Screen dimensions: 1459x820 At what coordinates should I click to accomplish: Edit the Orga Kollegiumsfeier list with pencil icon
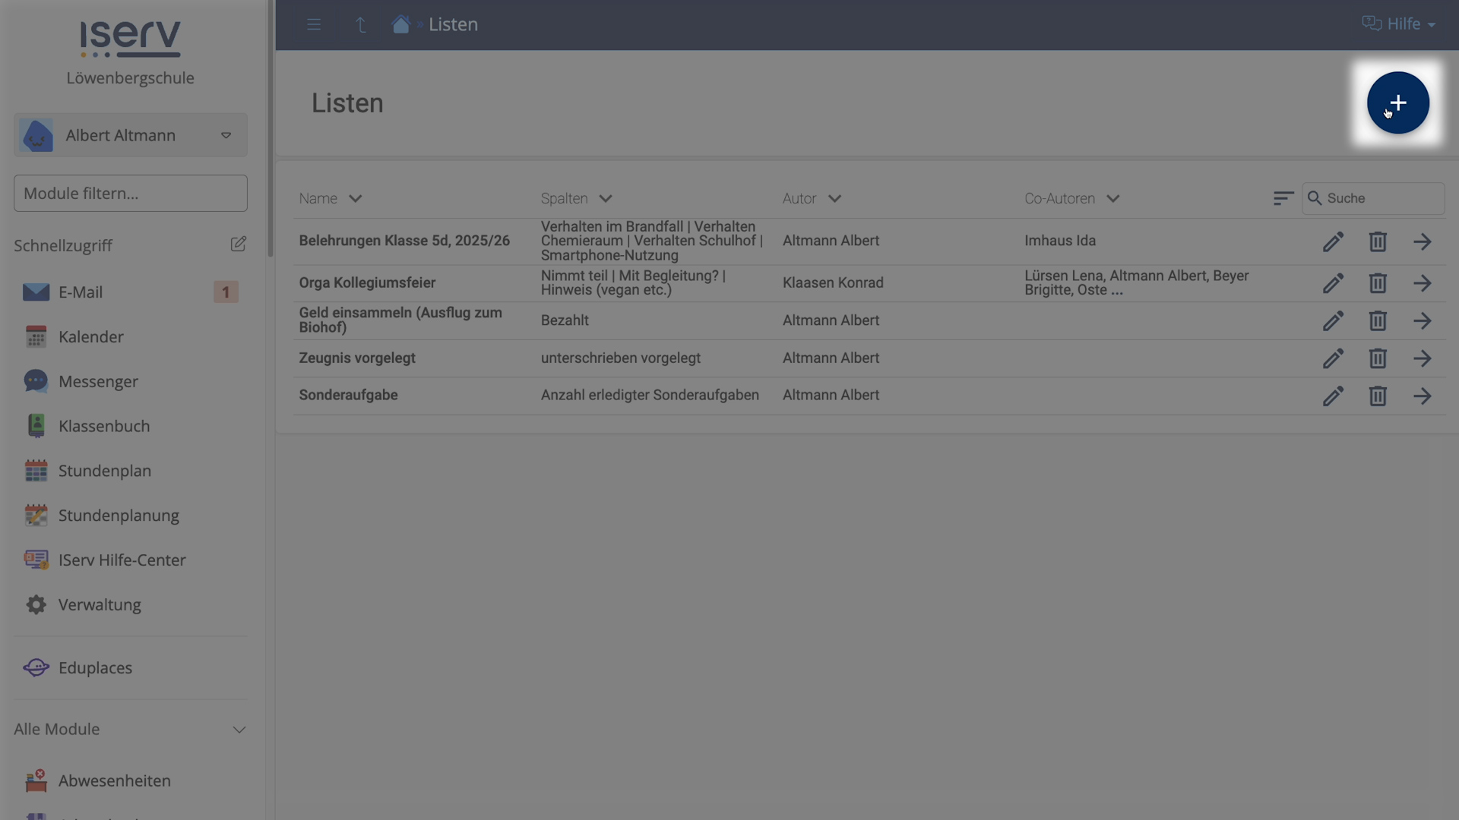(x=1333, y=283)
